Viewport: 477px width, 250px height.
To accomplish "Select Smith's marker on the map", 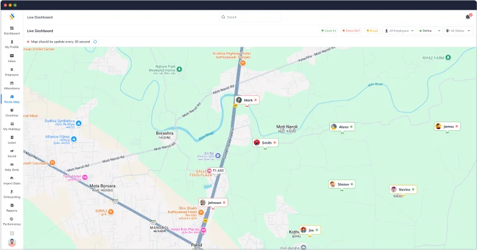I will pos(265,143).
